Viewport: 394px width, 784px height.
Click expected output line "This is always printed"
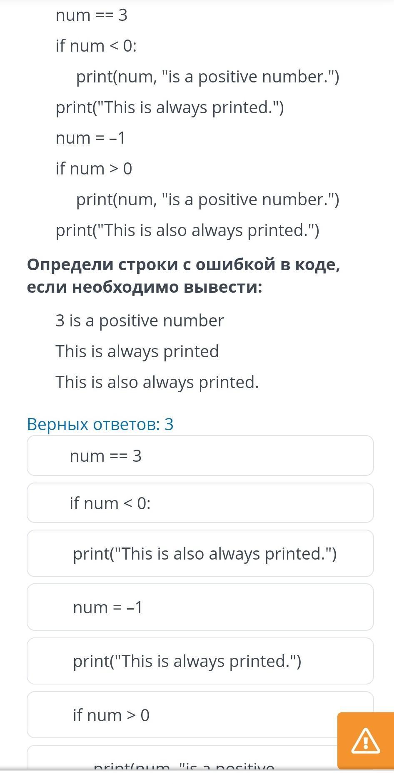click(137, 351)
